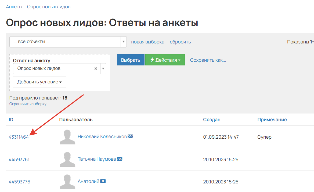Expand the 'Добавить условие' dropdown
Screen dimensions: 314x192
pos(39,82)
